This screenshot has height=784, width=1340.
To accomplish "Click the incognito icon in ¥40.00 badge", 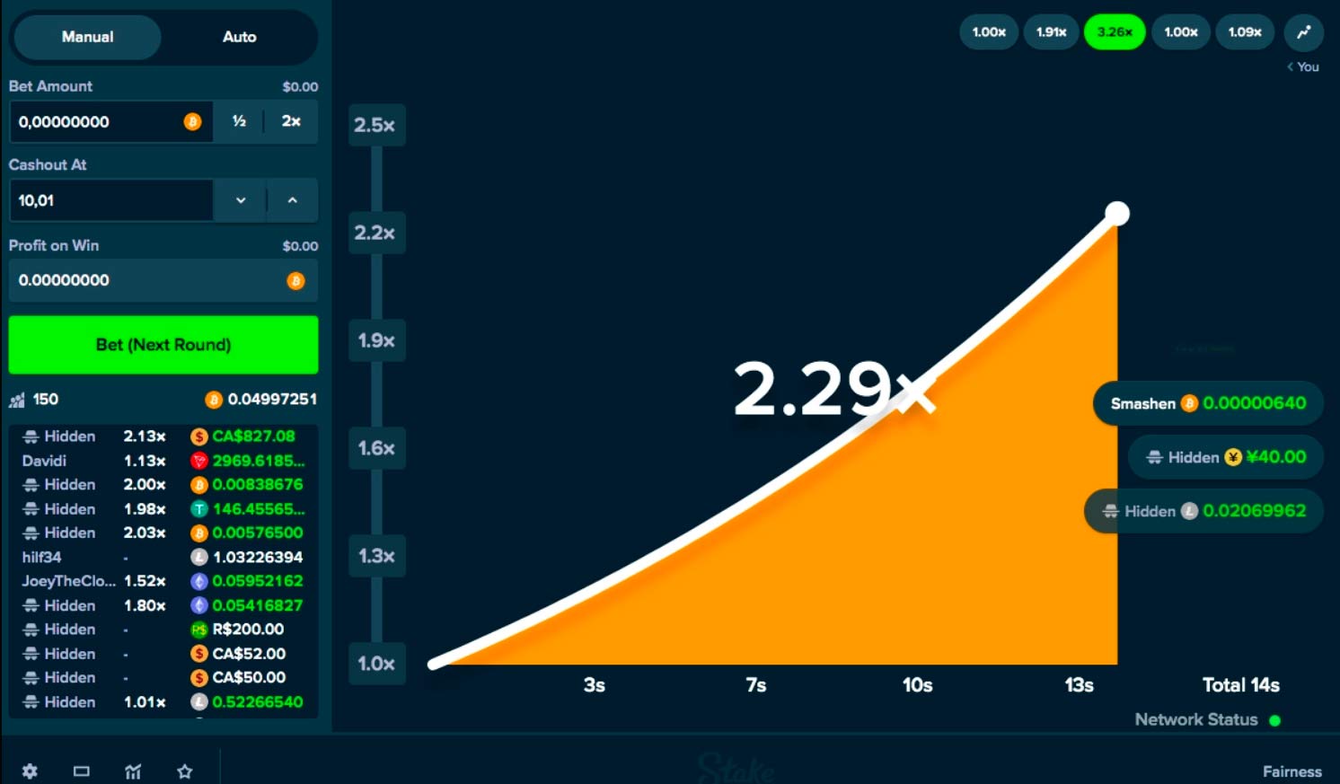I will 1155,457.
